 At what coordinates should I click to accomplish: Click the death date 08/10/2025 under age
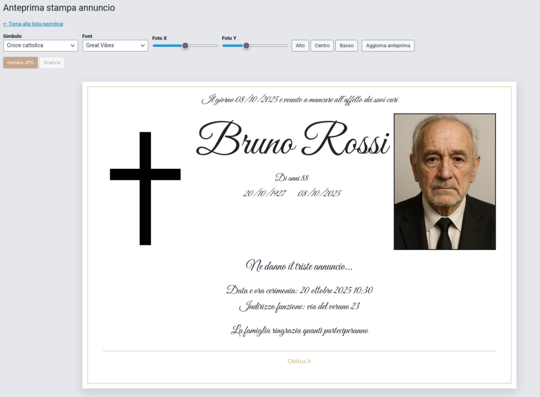(319, 193)
